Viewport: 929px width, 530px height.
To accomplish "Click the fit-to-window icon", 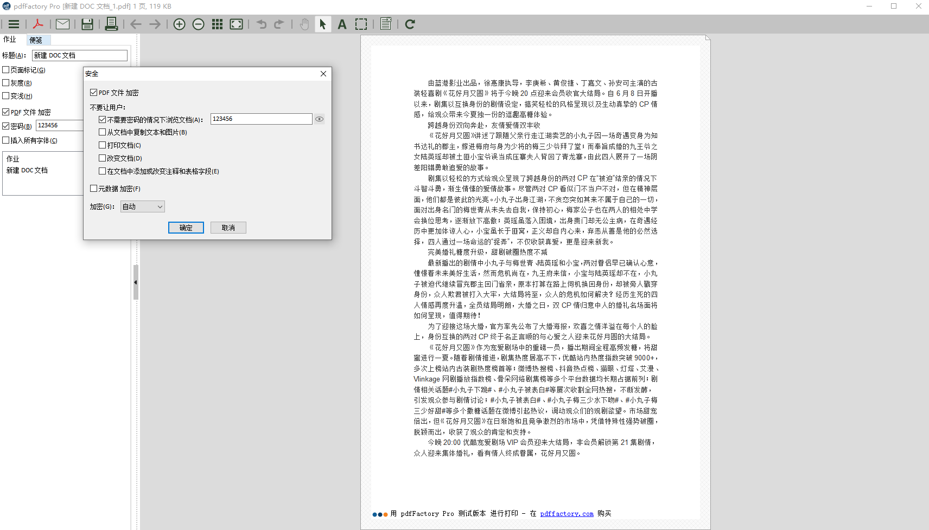I will (237, 24).
